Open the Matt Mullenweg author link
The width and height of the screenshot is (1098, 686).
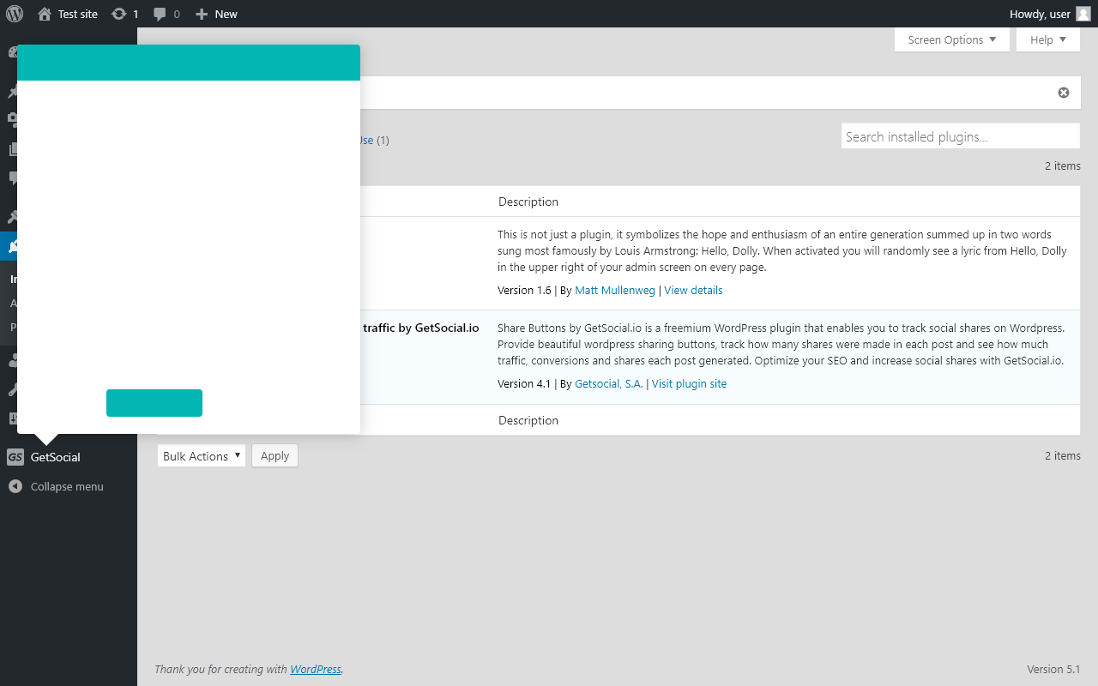point(616,290)
